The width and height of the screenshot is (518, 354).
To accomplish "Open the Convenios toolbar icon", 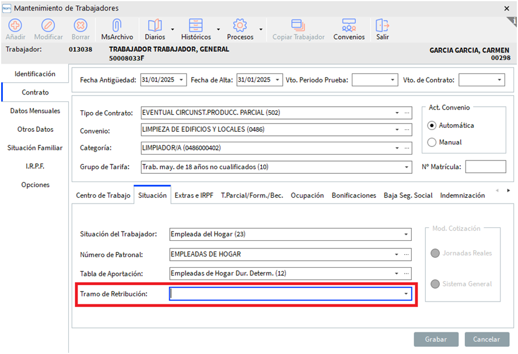I will click(349, 26).
